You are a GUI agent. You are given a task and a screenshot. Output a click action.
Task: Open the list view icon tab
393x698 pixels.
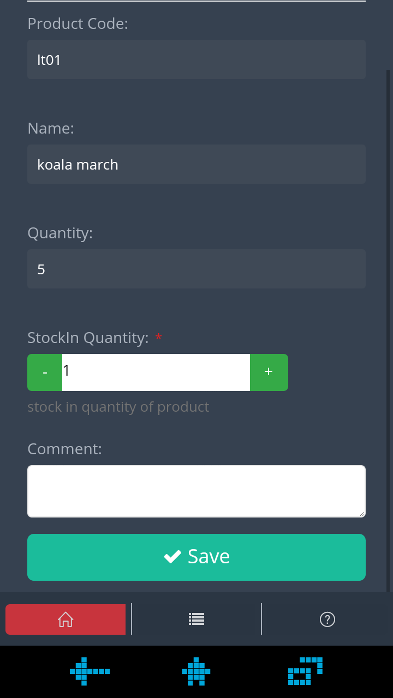coord(196,619)
